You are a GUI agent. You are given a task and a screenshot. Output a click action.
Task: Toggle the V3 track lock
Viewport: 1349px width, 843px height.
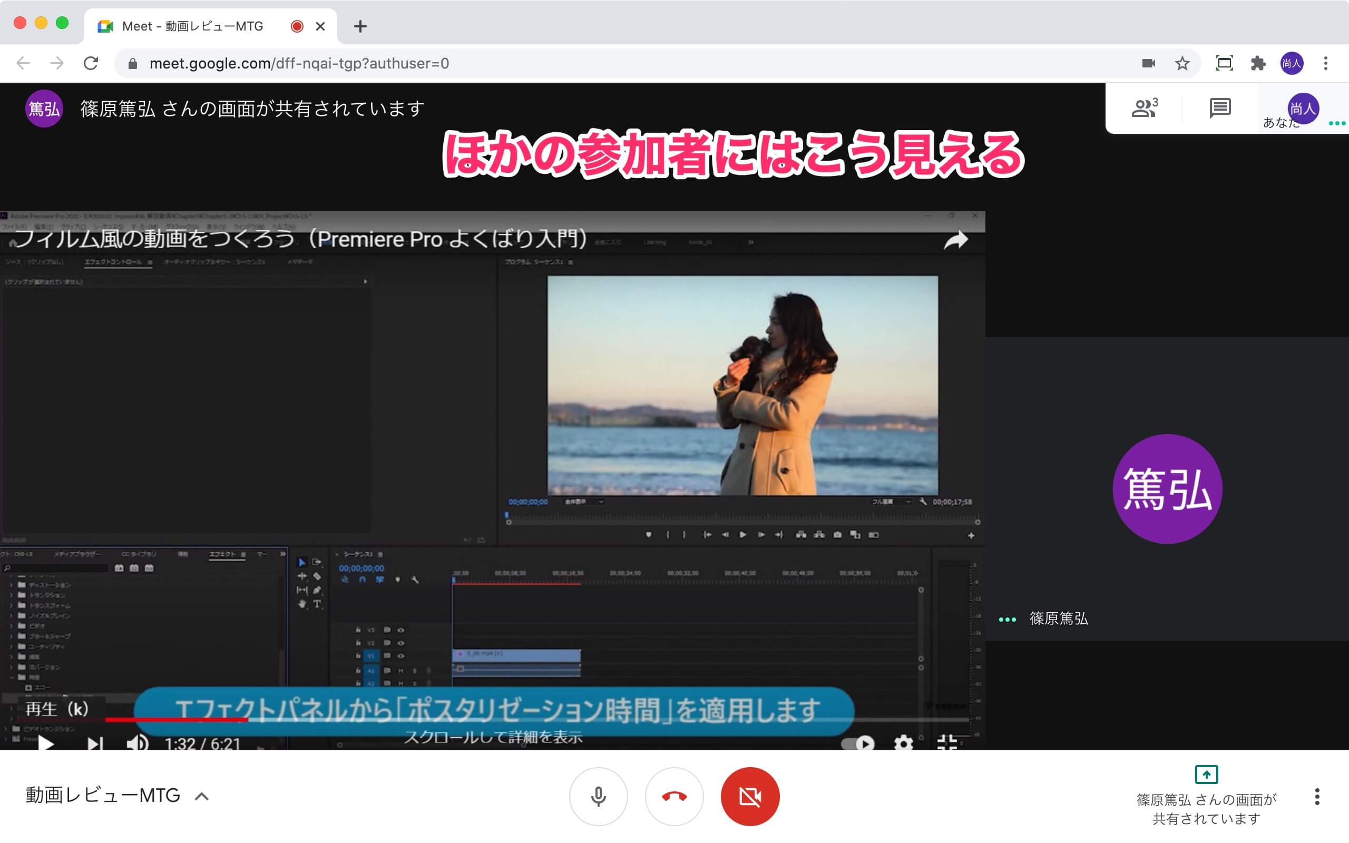(358, 630)
